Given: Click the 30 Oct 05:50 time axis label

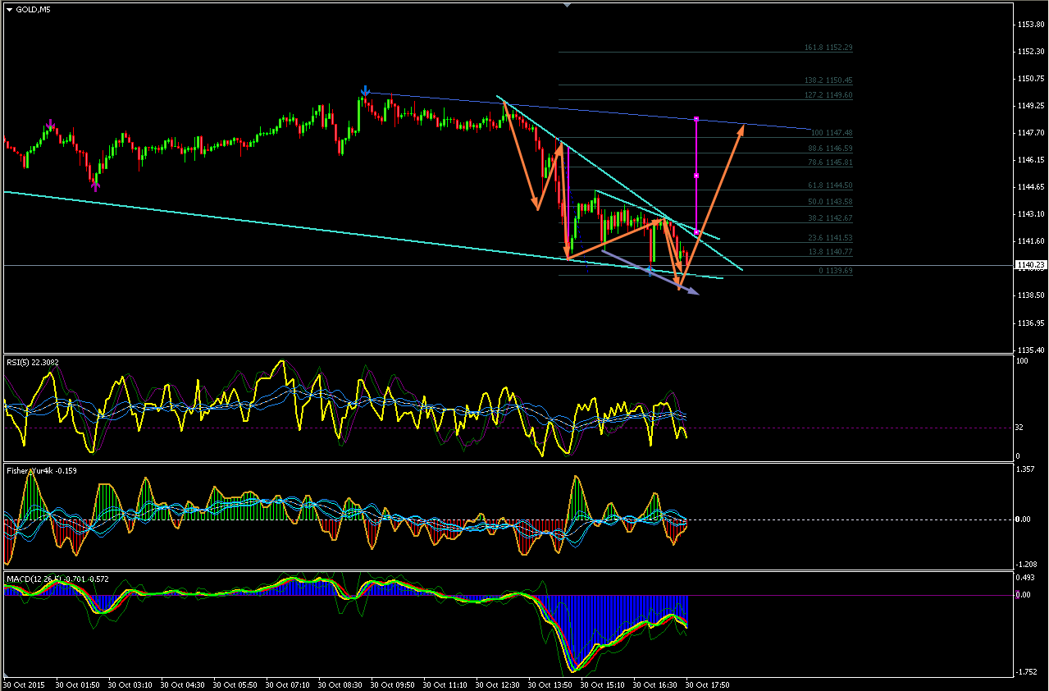Looking at the screenshot, I should (236, 684).
